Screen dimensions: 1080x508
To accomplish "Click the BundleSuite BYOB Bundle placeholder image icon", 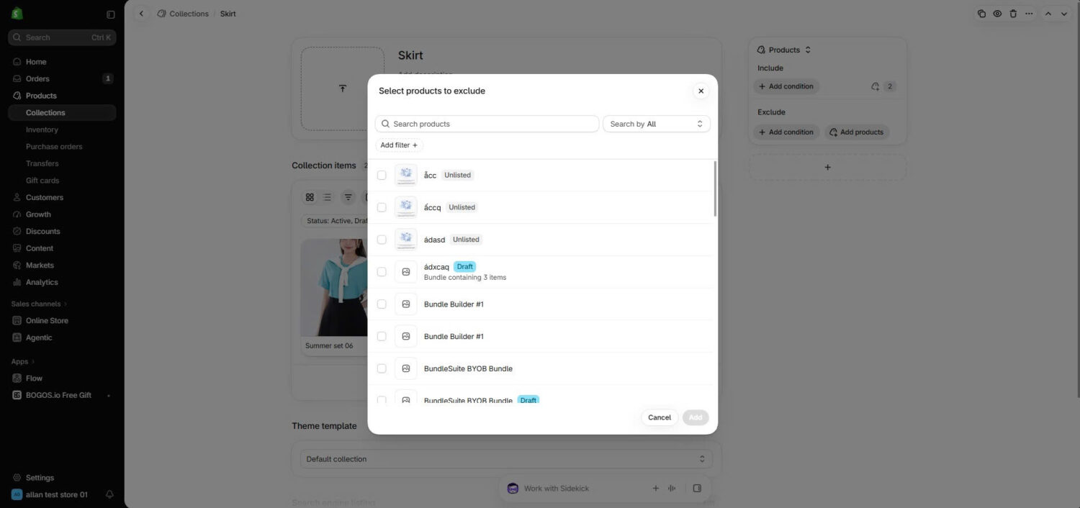I will pyautogui.click(x=406, y=368).
